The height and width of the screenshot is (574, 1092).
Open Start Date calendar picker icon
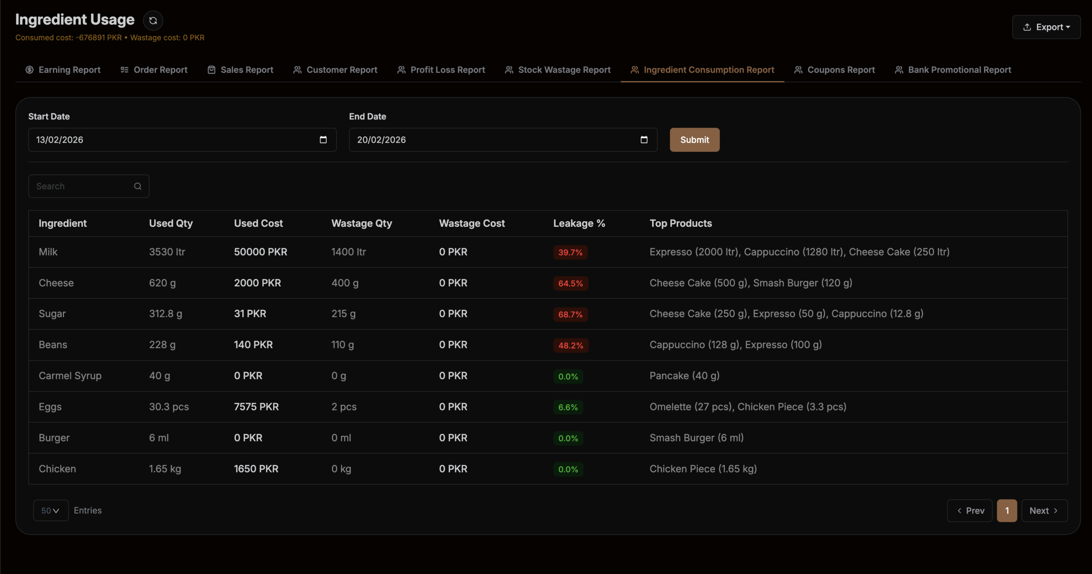click(323, 140)
